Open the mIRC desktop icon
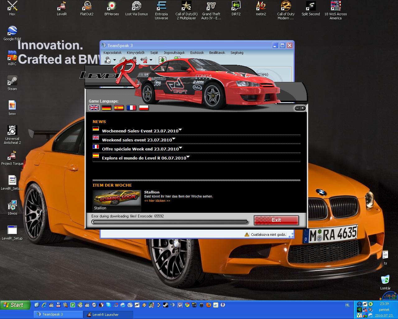 [12, 58]
